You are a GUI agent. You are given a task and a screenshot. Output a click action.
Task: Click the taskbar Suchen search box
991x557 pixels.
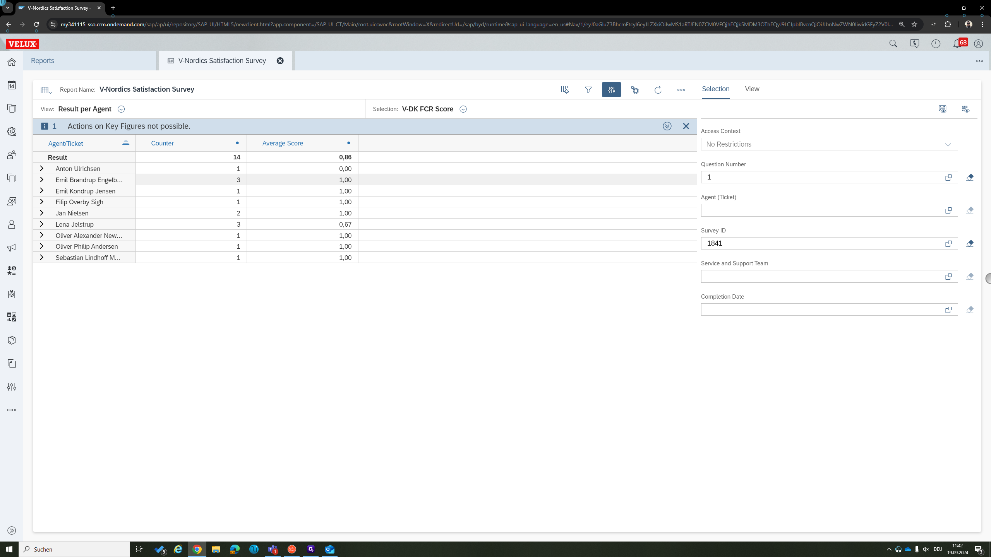pos(74,549)
